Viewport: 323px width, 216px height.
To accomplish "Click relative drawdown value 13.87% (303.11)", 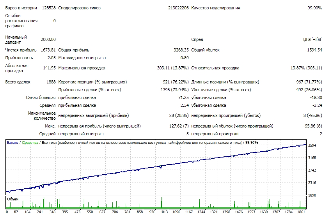I will point(306,68).
